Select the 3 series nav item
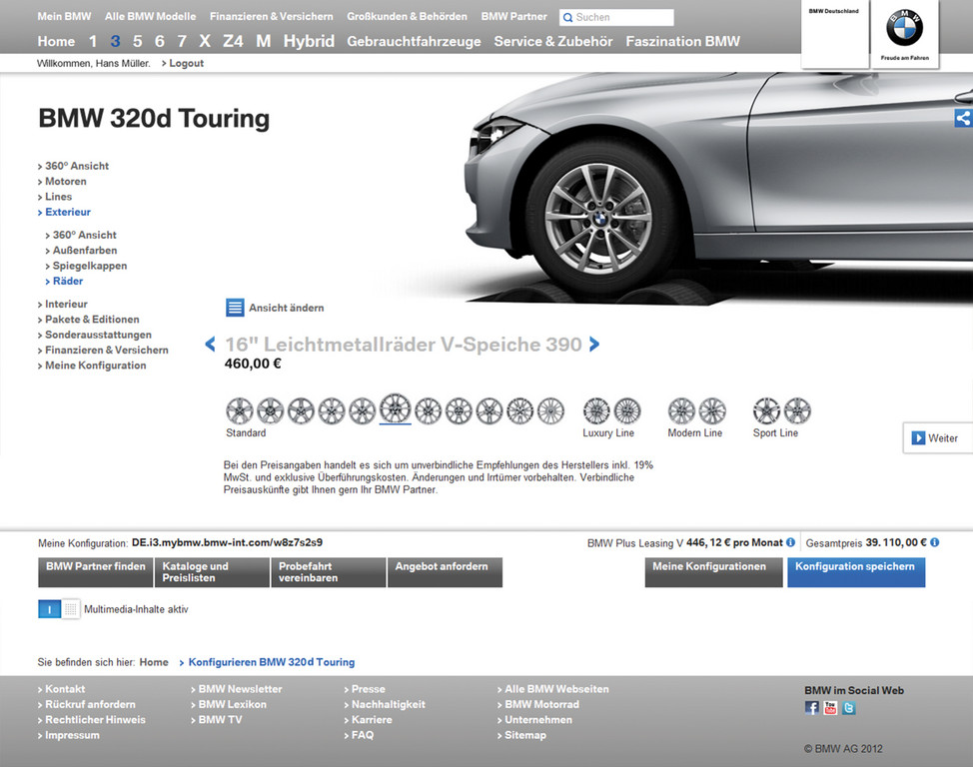The width and height of the screenshot is (973, 767). click(x=116, y=42)
